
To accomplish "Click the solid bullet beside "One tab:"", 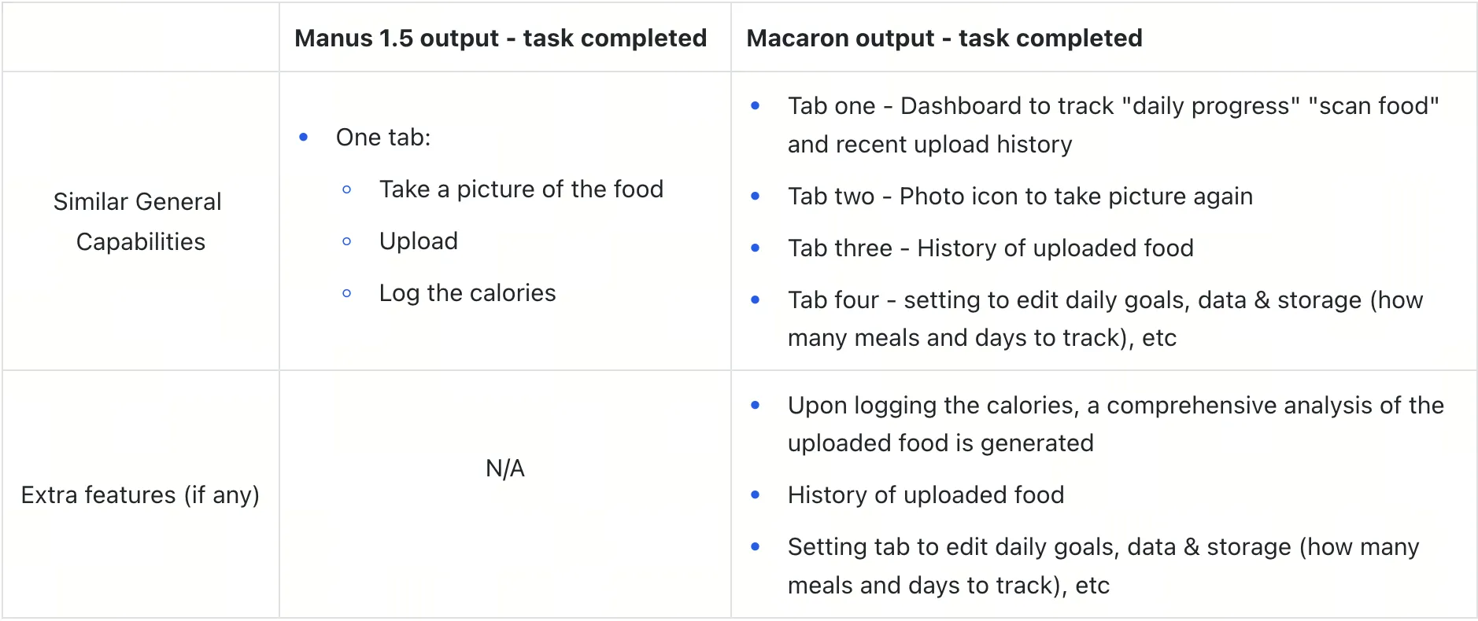I will click(304, 138).
